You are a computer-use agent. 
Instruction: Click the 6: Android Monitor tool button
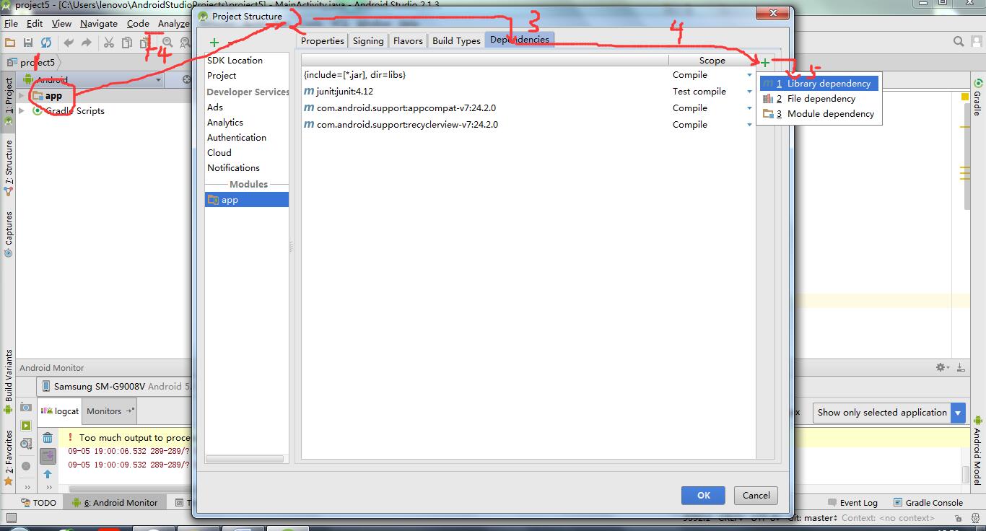coord(115,503)
